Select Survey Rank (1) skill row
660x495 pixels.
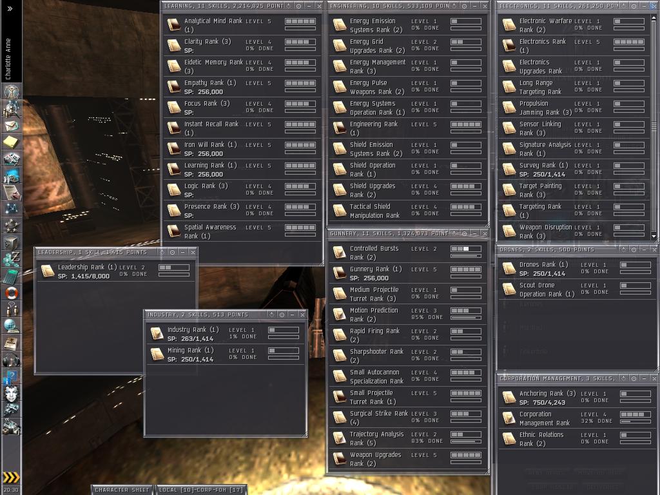574,170
